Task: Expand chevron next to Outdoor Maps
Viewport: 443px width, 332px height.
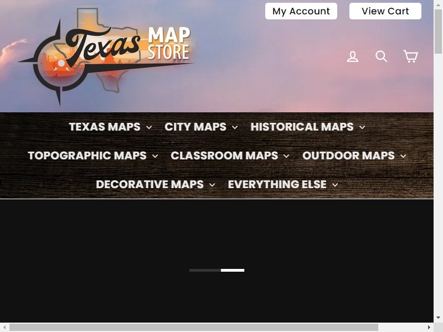Action: (x=403, y=157)
